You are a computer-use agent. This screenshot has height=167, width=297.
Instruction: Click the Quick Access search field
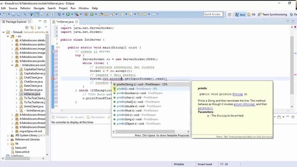(213, 14)
